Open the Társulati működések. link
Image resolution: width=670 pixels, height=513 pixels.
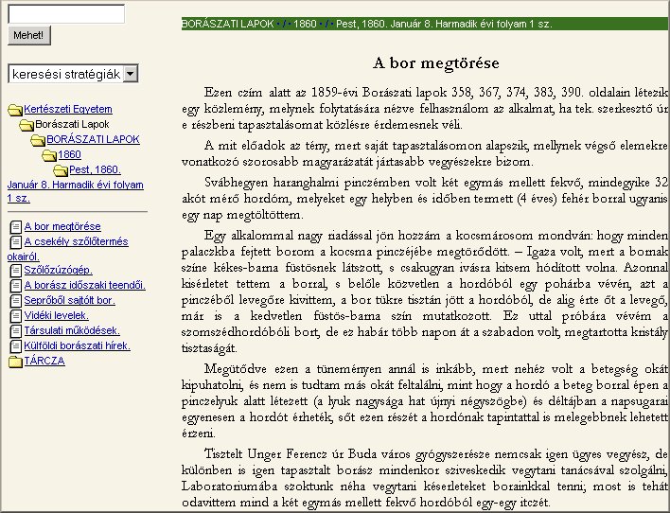pyautogui.click(x=72, y=330)
